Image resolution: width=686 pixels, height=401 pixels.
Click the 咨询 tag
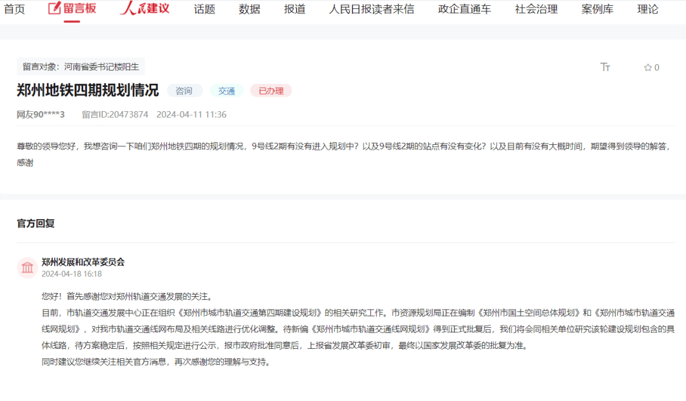(x=184, y=91)
